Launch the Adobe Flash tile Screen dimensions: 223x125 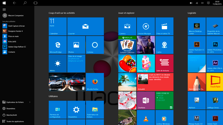(215, 118)
